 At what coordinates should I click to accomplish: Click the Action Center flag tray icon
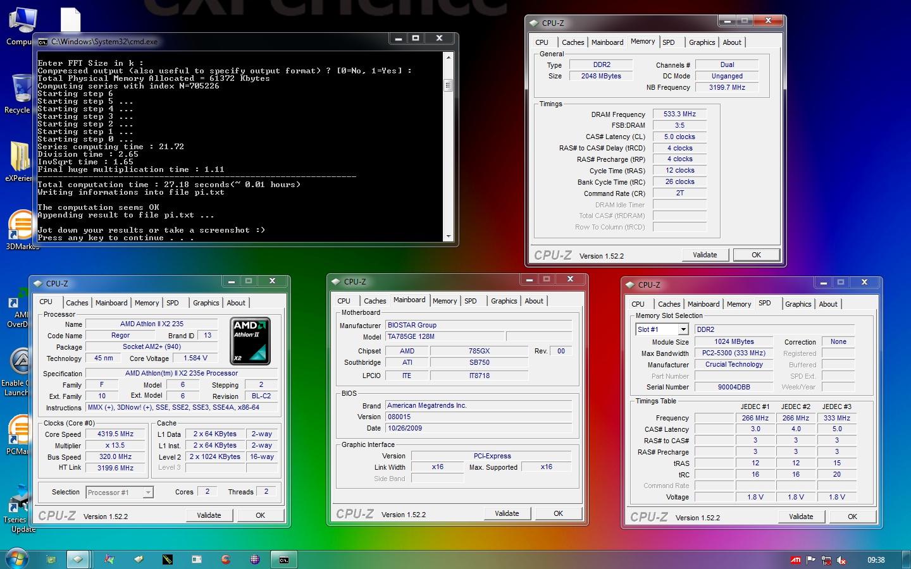[811, 560]
